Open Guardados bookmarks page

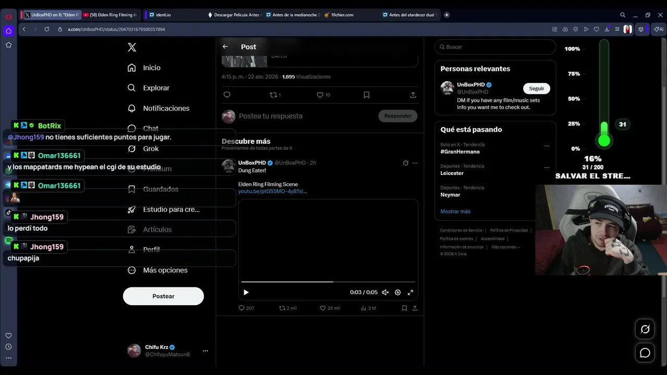click(153, 189)
